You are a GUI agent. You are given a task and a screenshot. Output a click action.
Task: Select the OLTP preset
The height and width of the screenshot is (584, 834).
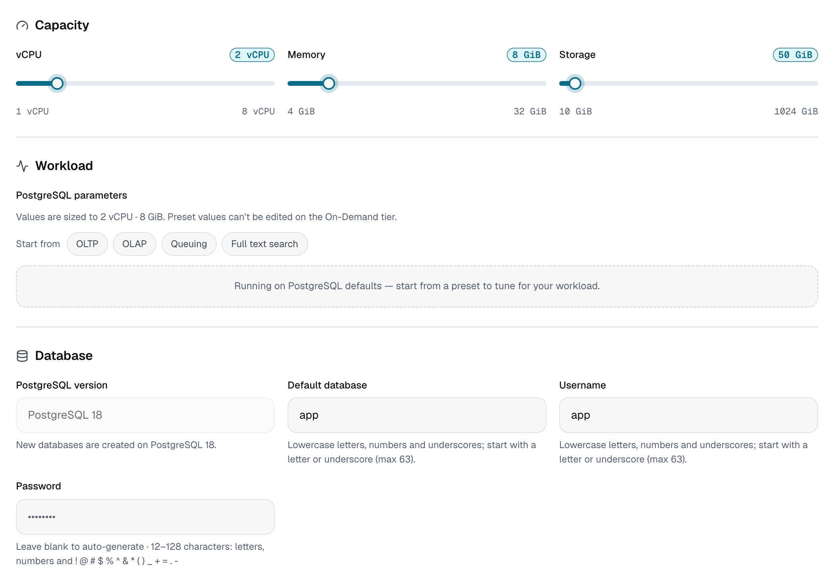coord(87,244)
